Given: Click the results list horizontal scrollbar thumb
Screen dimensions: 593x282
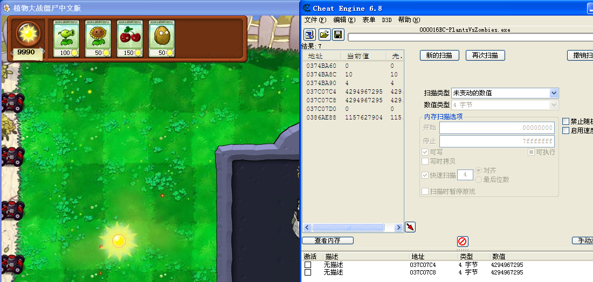Looking at the screenshot, I should 348,227.
